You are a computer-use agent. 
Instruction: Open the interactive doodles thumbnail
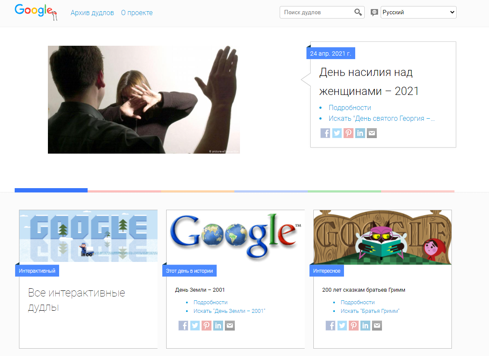click(x=88, y=236)
